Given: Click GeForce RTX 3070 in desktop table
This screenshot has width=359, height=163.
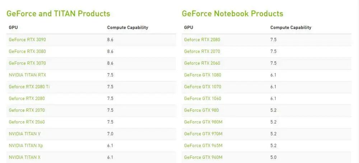Looking at the screenshot, I should [x=27, y=63].
